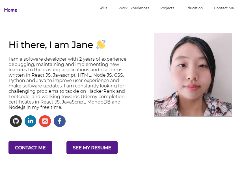Open Jane's GitHub profile icon

[16, 121]
